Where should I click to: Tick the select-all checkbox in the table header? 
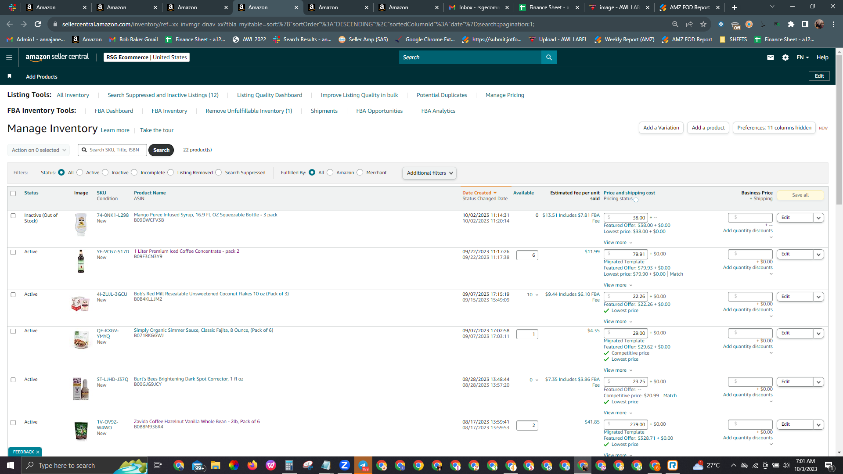coord(13,194)
